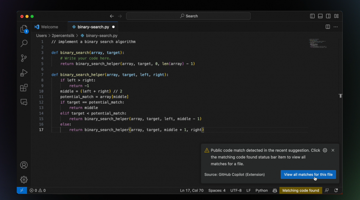Open the Chat view in activity bar
The width and height of the screenshot is (360, 200).
(24, 102)
